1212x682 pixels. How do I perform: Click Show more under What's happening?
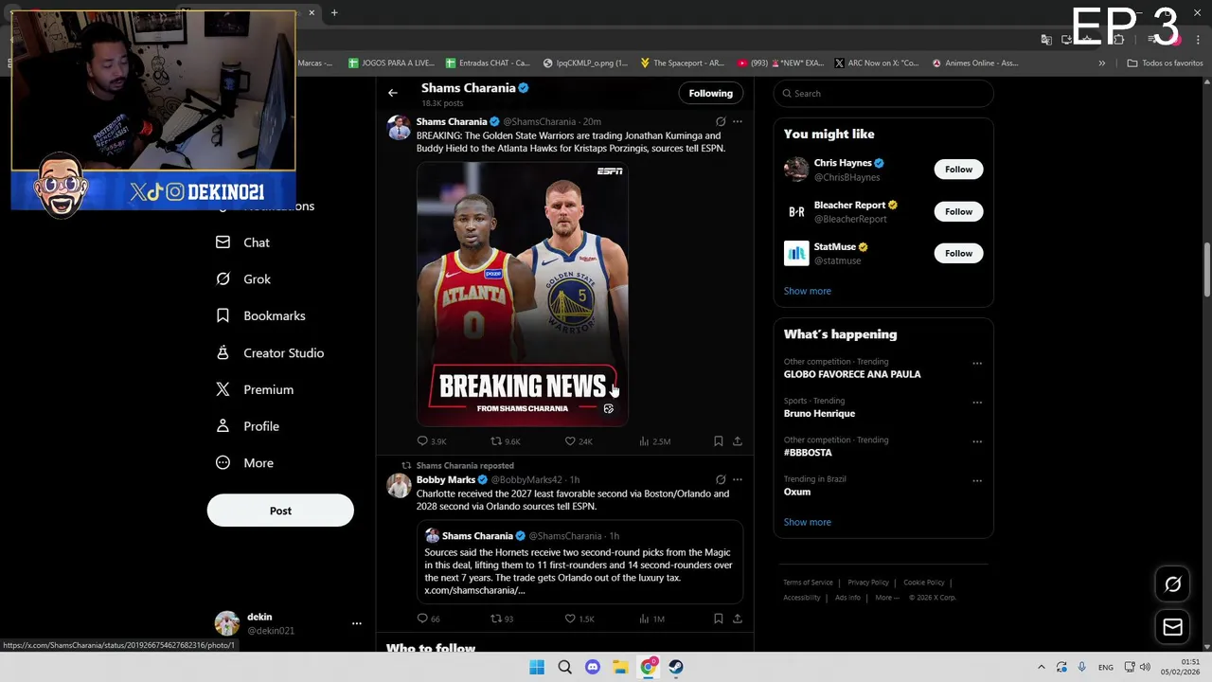pyautogui.click(x=807, y=522)
